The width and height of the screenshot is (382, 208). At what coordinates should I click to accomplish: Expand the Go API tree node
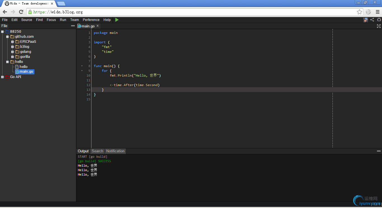pyautogui.click(x=3, y=77)
